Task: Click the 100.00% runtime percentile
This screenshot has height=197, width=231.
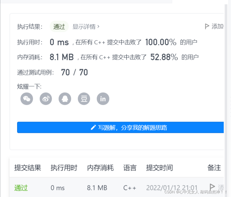Action: [x=161, y=42]
